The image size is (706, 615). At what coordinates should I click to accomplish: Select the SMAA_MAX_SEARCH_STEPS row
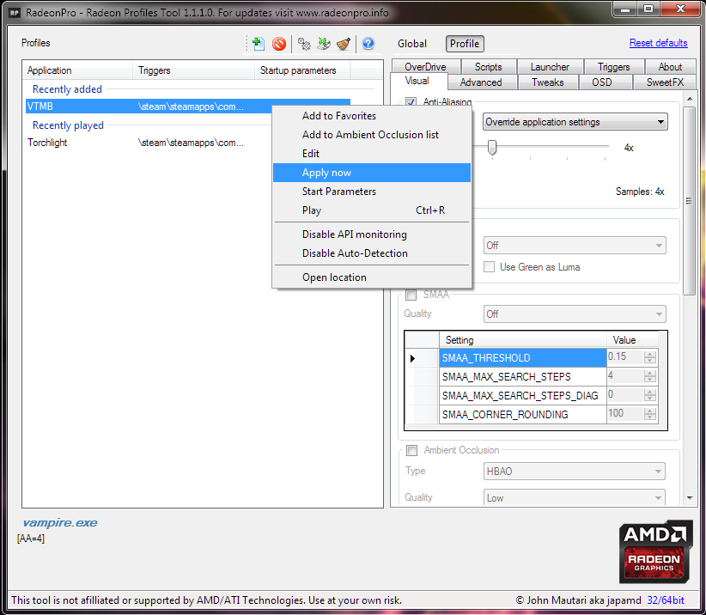(x=523, y=376)
